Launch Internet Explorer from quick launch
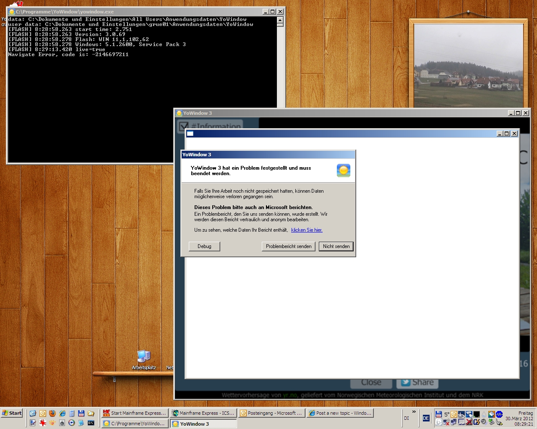This screenshot has width=537, height=429. (x=62, y=413)
